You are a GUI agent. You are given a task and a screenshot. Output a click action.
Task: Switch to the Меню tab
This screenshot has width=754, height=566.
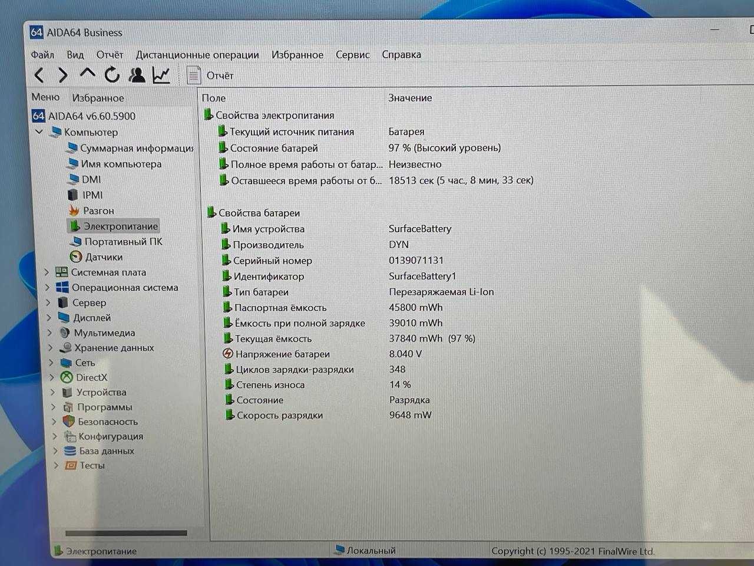pyautogui.click(x=45, y=97)
